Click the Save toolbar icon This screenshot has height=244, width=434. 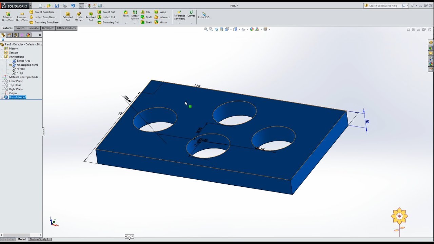(x=57, y=6)
